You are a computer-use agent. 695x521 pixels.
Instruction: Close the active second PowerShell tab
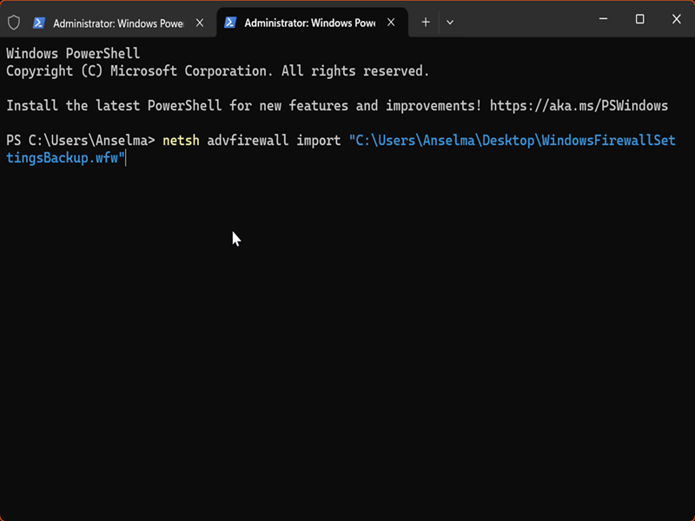(393, 23)
